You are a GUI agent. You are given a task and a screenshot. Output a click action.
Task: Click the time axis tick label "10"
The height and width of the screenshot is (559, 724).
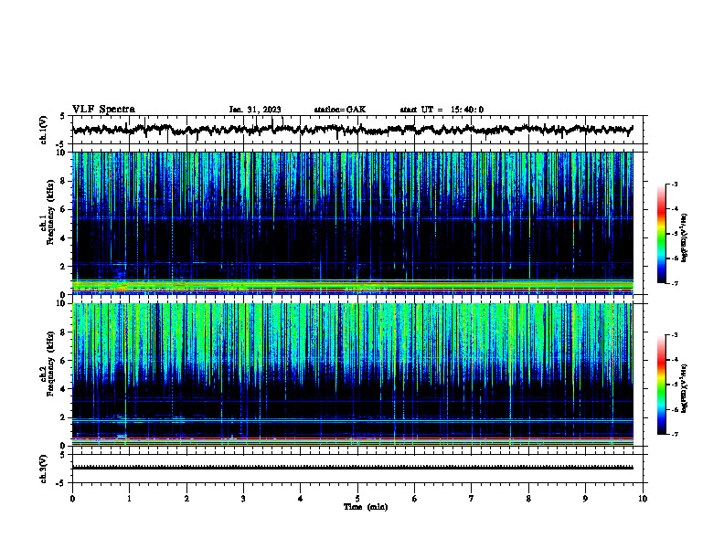643,499
